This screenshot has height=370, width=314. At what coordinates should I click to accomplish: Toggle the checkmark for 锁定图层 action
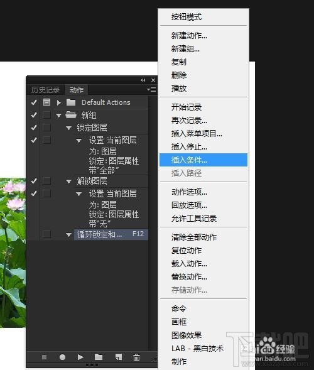pyautogui.click(x=34, y=128)
